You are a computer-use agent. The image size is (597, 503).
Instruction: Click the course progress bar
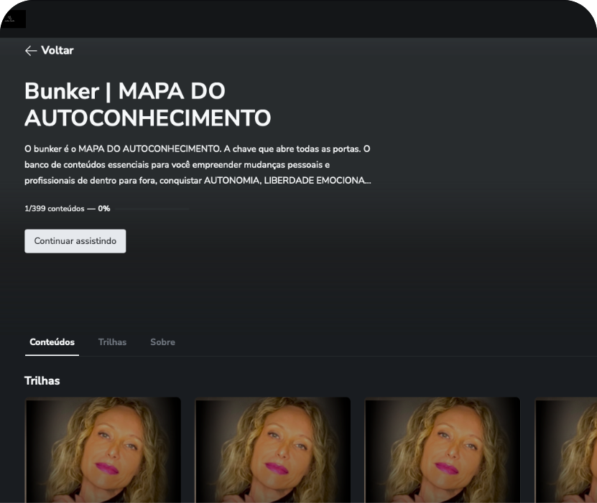(x=151, y=209)
